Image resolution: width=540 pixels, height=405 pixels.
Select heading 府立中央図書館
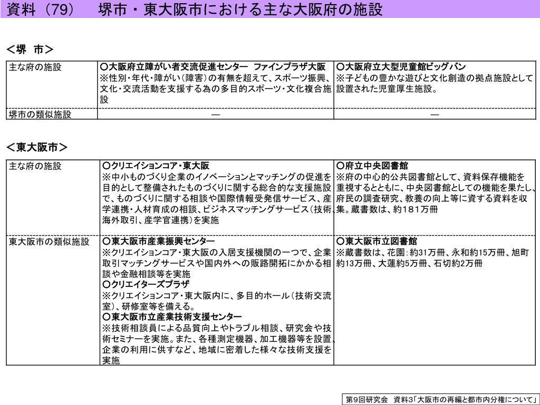(372, 166)
